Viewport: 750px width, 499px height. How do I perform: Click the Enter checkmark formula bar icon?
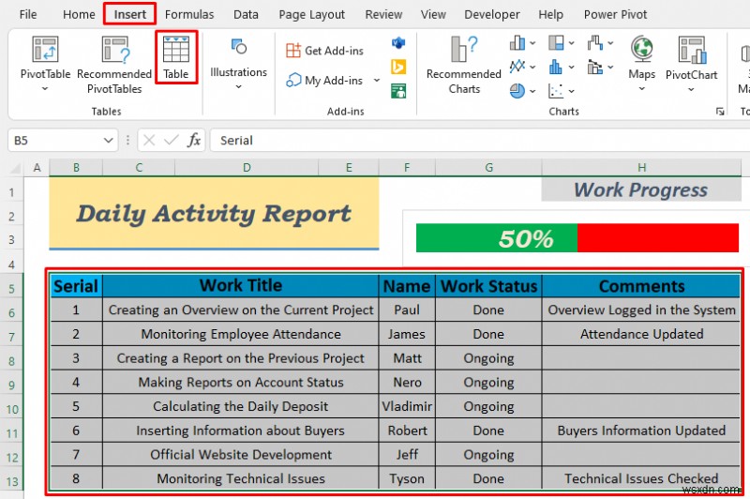[x=171, y=140]
